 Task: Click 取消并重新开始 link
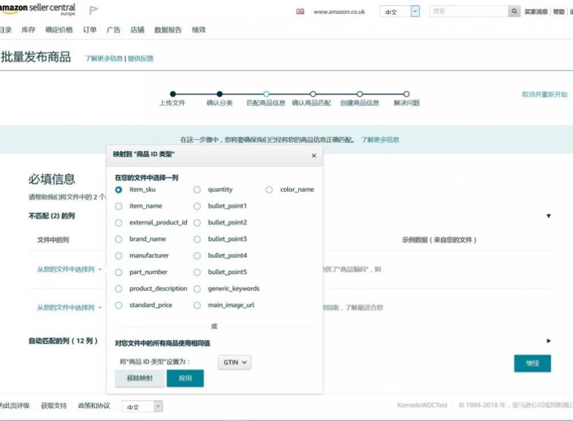(544, 95)
